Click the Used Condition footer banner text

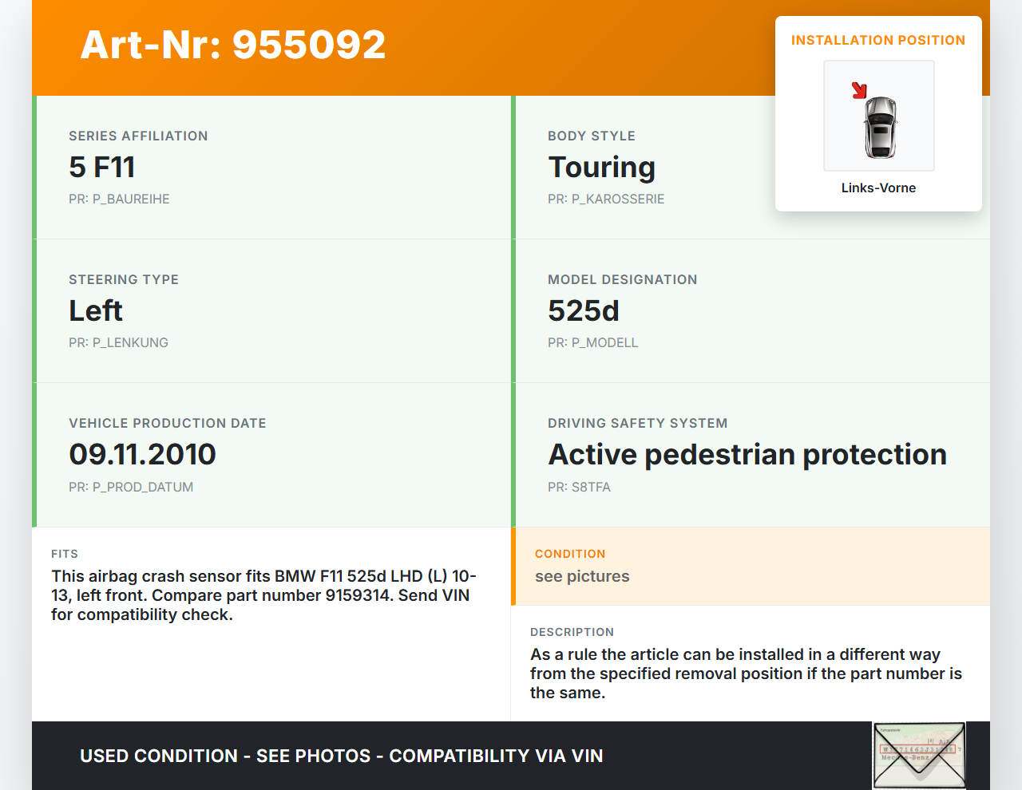(x=341, y=756)
